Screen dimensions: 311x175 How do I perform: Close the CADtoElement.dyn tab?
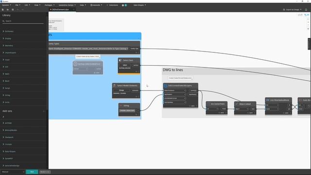[73, 10]
